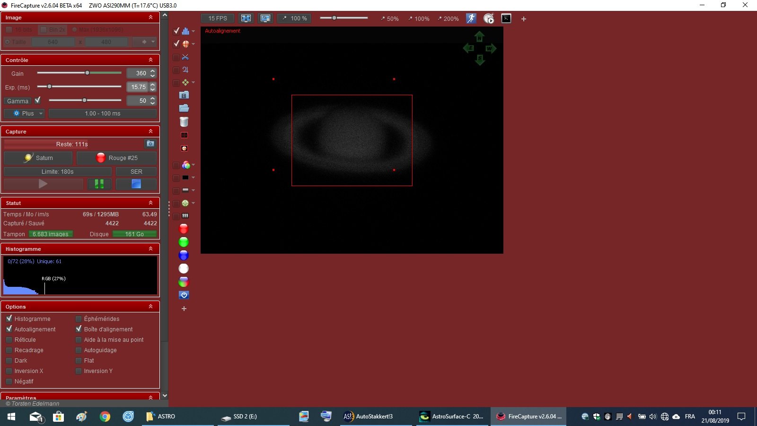Viewport: 757px width, 426px height.
Task: Stop the capture with the blue square
Action: click(136, 184)
